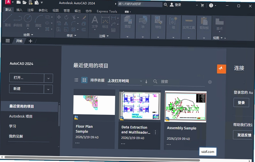Switch recent projects to grid view
This screenshot has height=162, width=255.
[x=84, y=80]
